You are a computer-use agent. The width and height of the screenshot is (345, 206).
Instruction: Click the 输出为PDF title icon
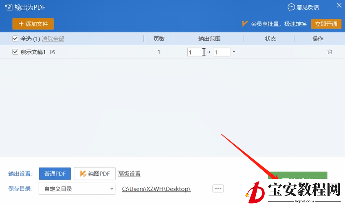(x=9, y=7)
